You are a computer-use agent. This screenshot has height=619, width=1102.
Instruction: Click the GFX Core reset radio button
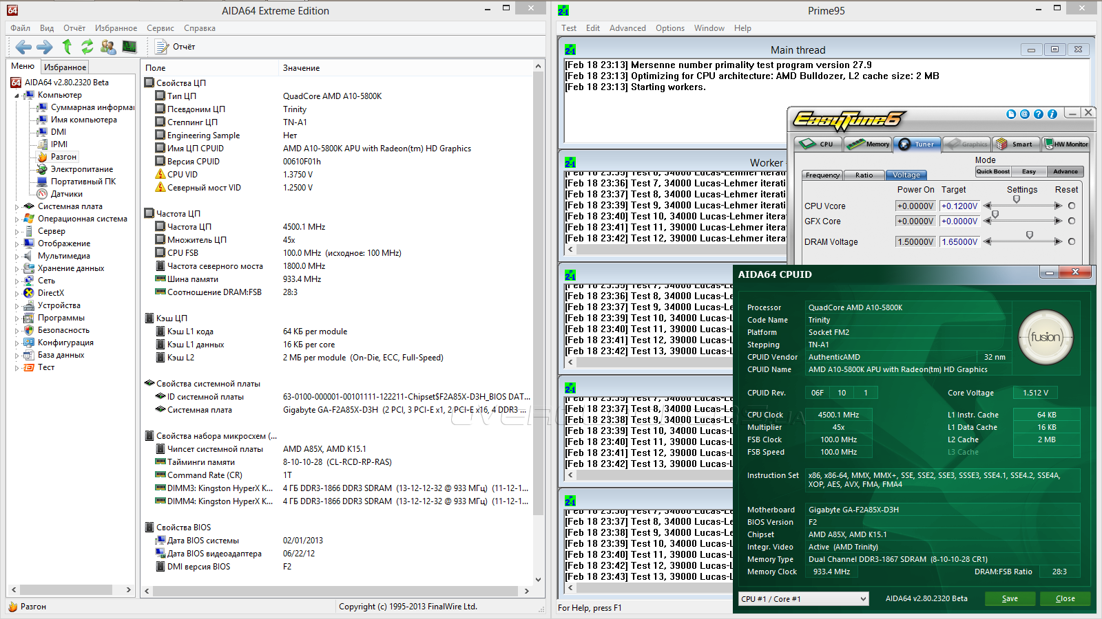click(x=1072, y=221)
